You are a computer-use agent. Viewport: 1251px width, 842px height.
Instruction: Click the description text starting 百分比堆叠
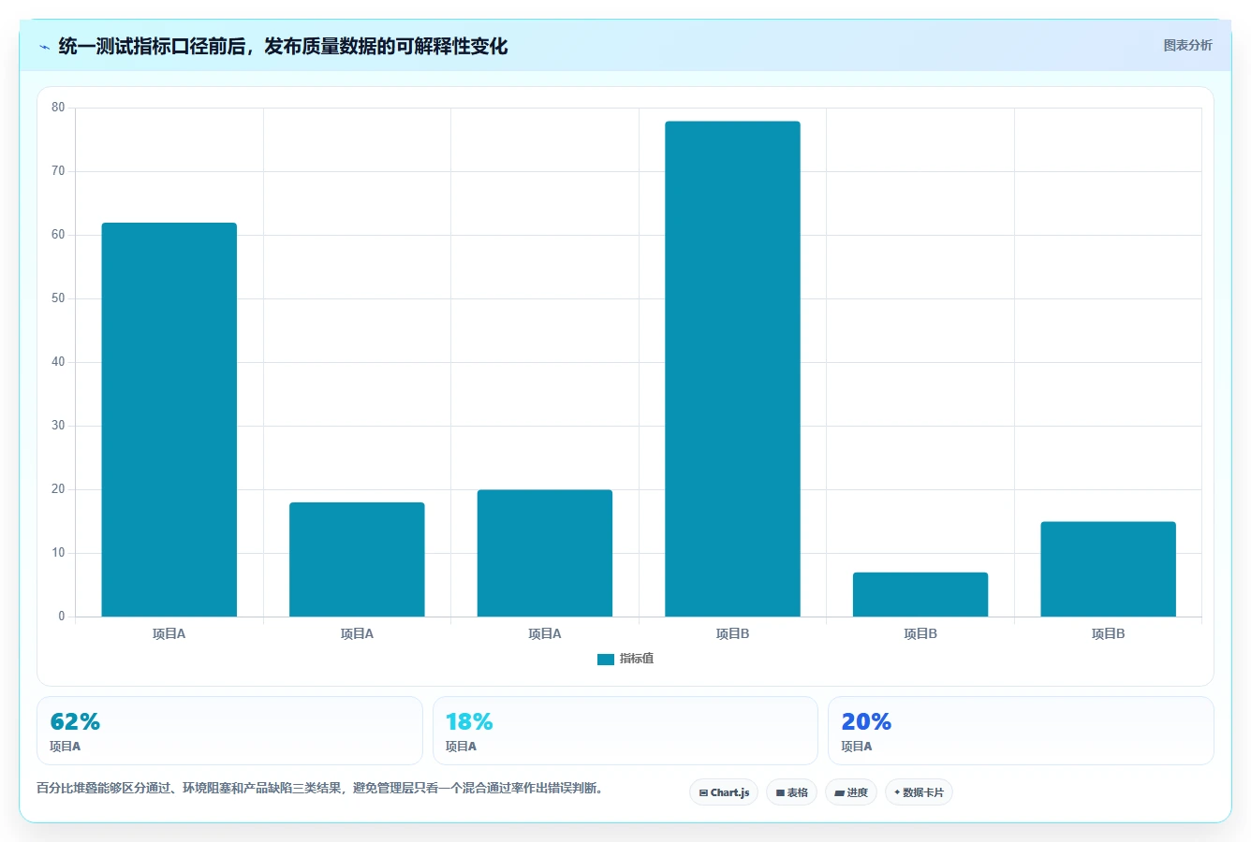pos(322,789)
